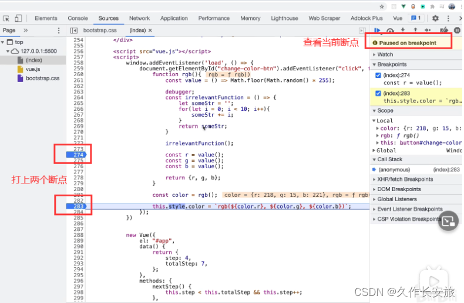Step over next function call
This screenshot has width=464, height=303.
(390, 30)
